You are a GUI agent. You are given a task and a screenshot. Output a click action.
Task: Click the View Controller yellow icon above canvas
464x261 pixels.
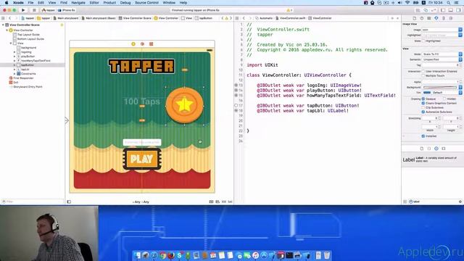click(x=133, y=43)
